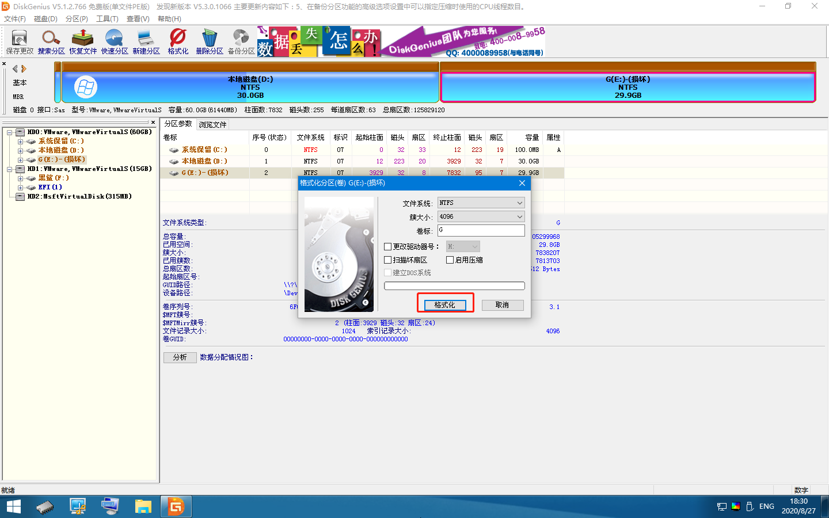Click the 备份分区 backup partition icon
Screen dimensions: 829x518
tap(241, 42)
